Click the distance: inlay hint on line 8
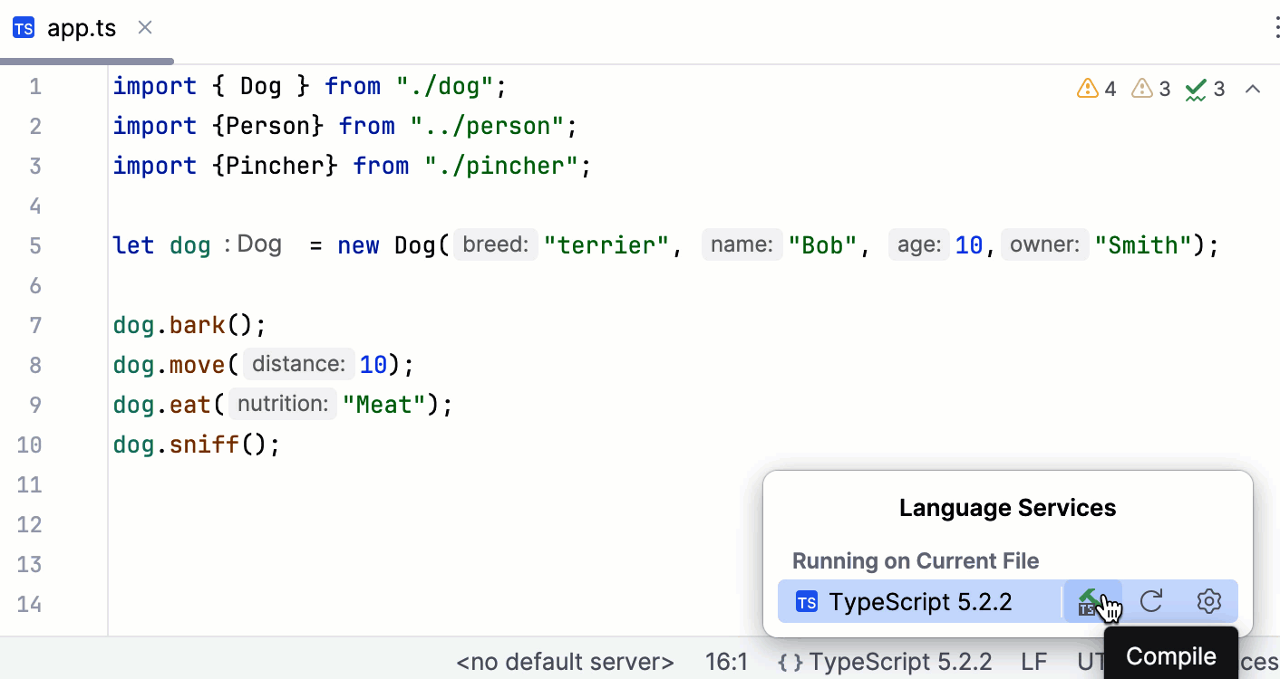Viewport: 1280px width, 679px height. pyautogui.click(x=298, y=365)
